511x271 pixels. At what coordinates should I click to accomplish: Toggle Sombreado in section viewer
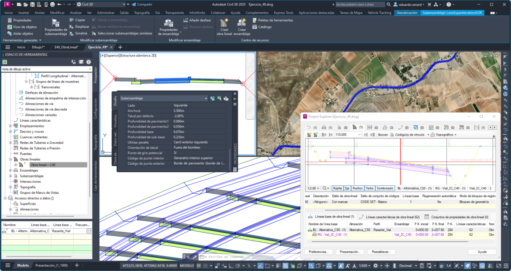385,188
